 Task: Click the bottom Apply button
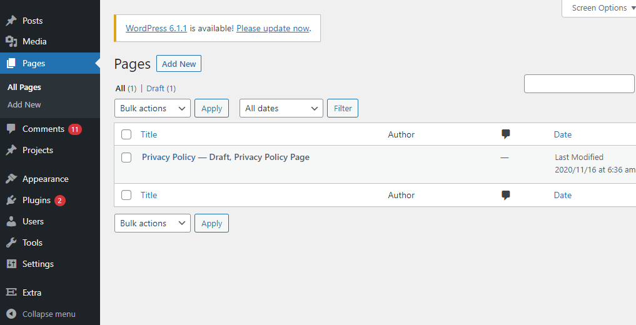click(x=212, y=223)
